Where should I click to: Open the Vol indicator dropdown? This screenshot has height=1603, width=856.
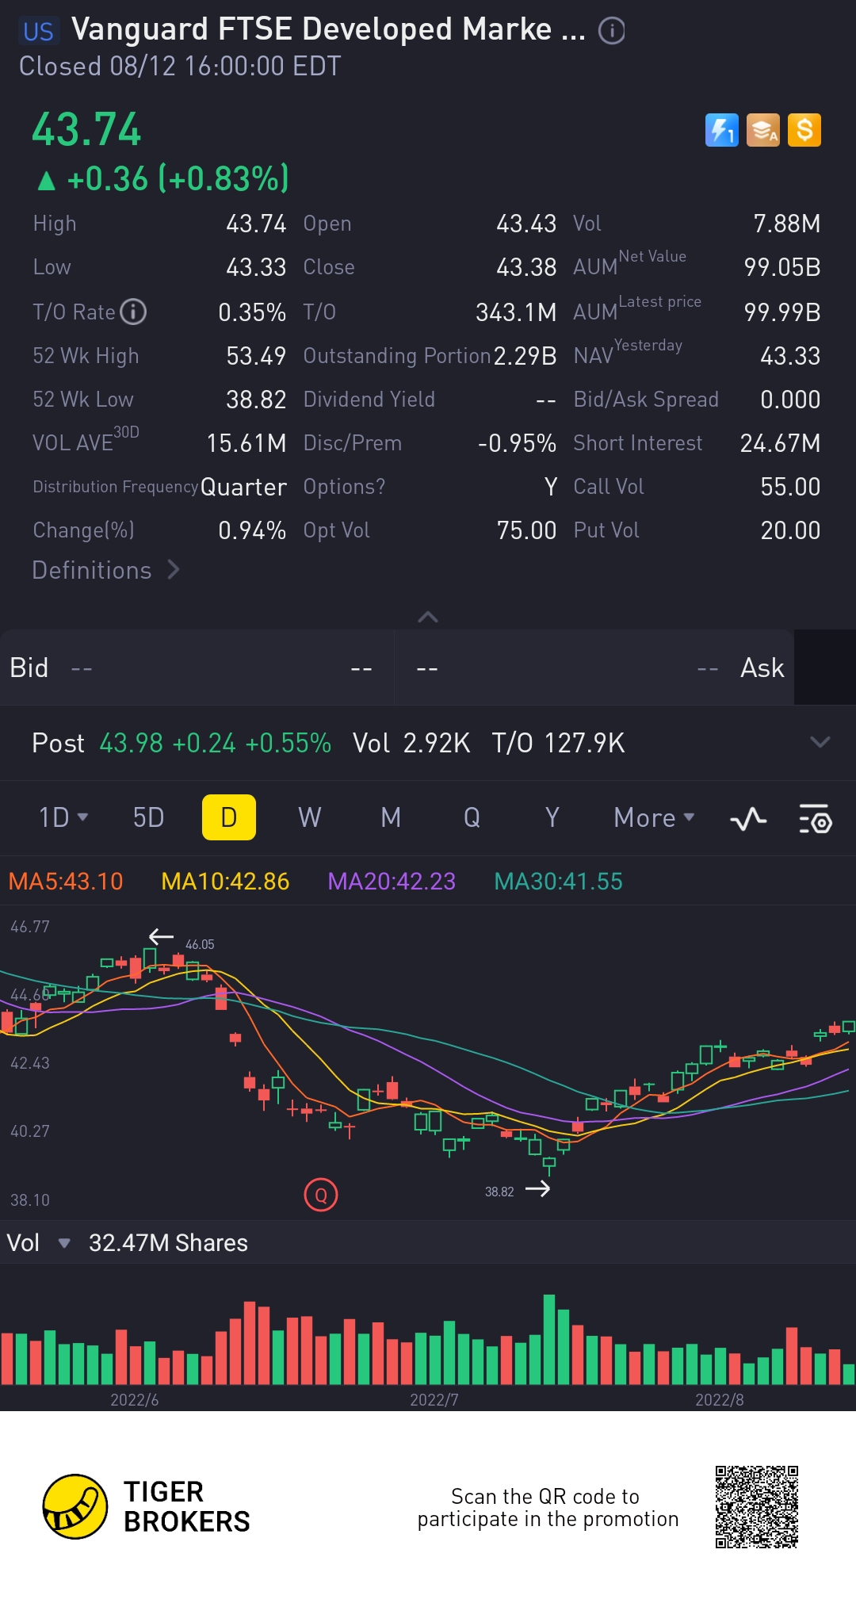tap(38, 1242)
